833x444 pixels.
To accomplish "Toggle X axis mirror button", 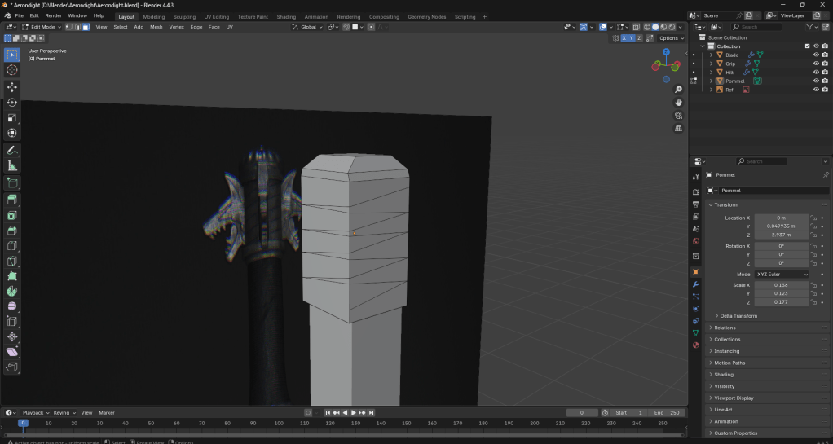I will [624, 38].
